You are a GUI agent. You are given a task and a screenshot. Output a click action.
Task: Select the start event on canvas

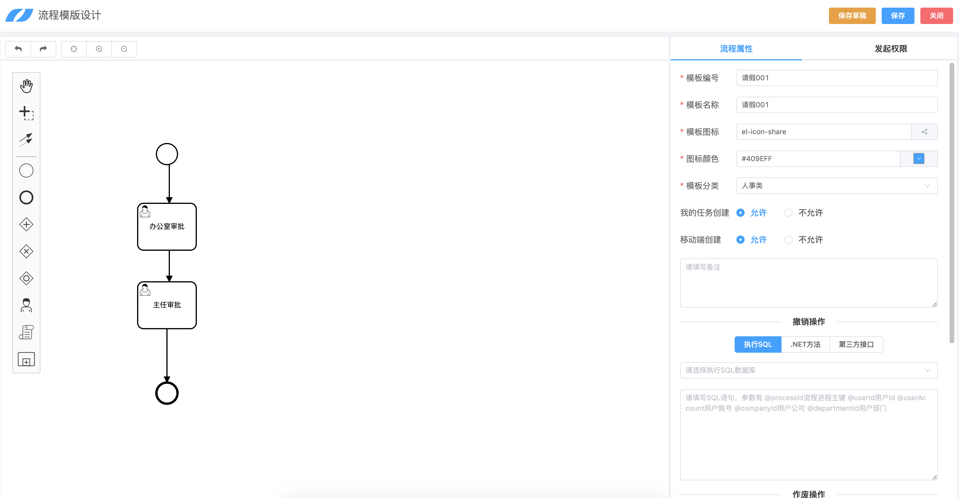(x=167, y=154)
